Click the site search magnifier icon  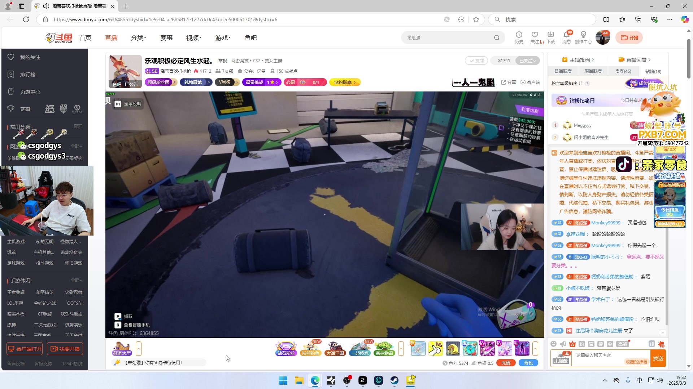(x=497, y=37)
